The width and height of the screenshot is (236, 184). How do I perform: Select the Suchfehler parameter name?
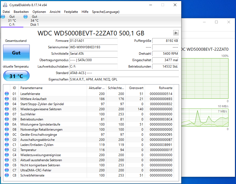(28, 114)
